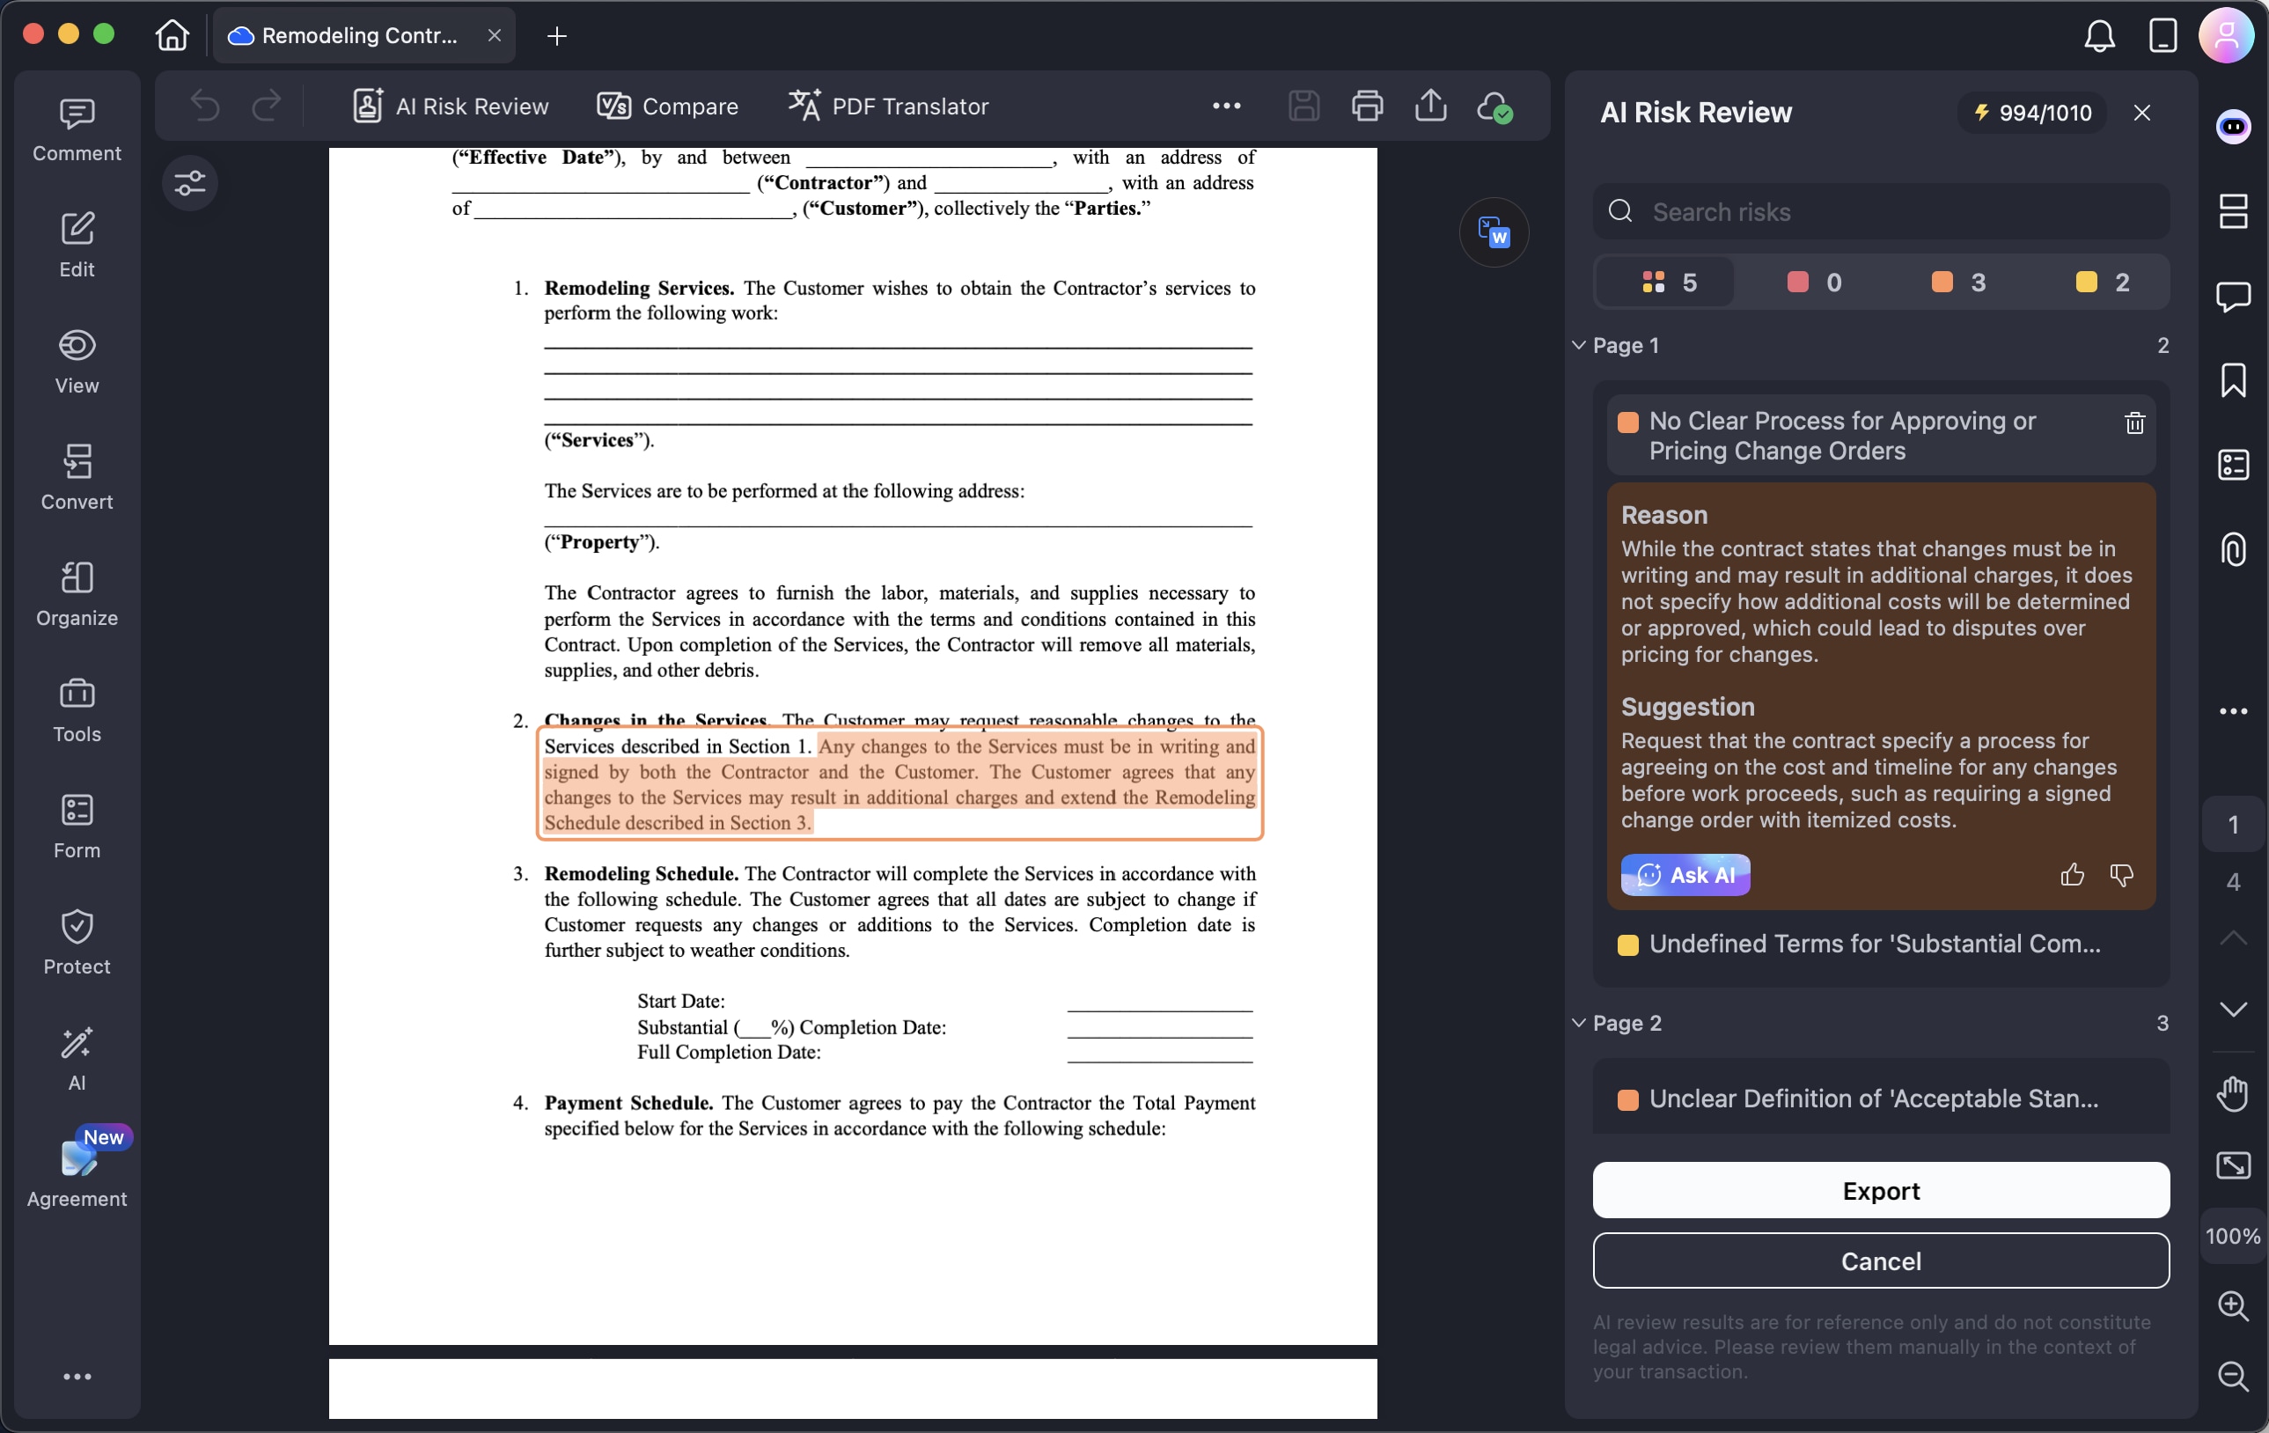Open notifications bell
Screen dimensions: 2269x1433
coord(2099,36)
